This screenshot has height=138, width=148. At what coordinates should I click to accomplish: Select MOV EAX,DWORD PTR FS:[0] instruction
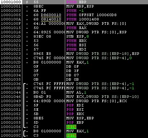[x=96, y=24]
